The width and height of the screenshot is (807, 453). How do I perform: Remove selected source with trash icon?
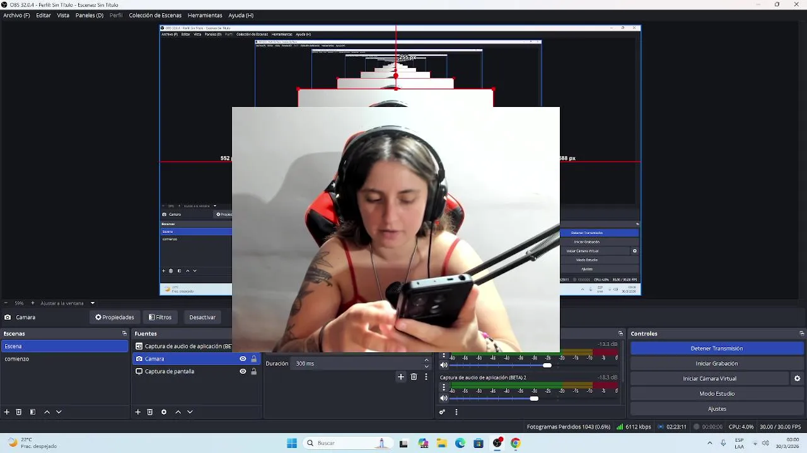click(150, 412)
